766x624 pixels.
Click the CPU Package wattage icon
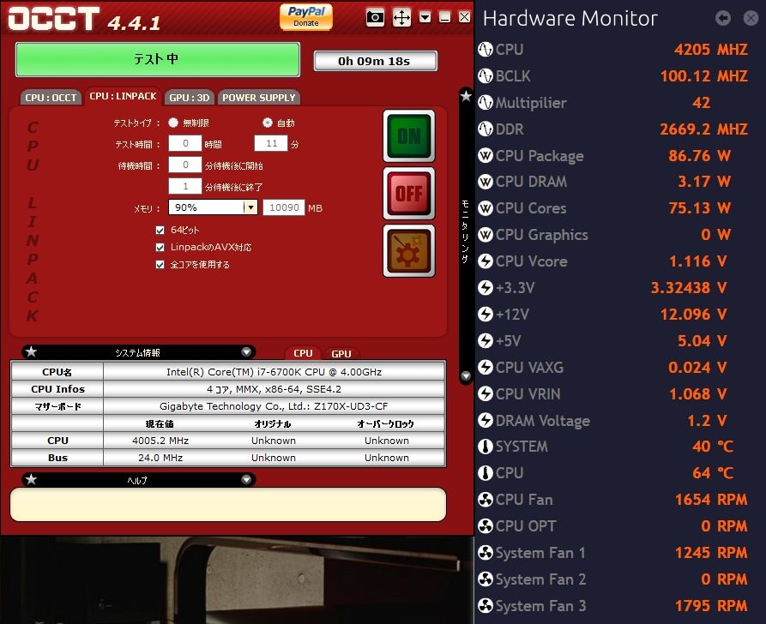tap(486, 156)
